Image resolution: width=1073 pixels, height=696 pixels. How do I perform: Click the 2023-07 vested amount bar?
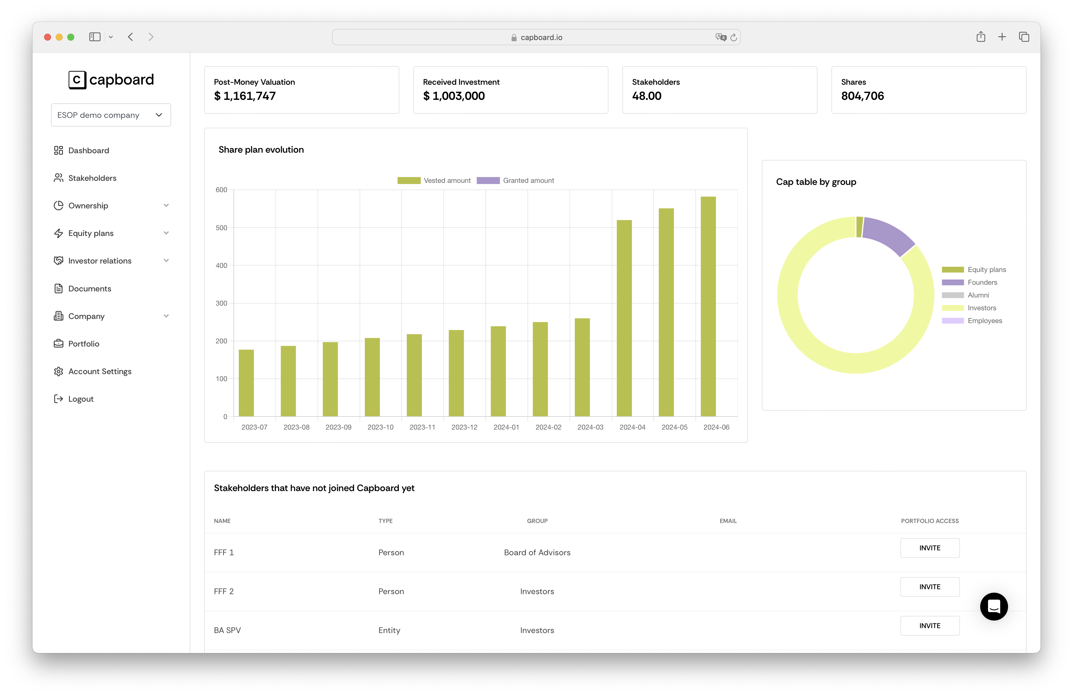click(x=246, y=383)
